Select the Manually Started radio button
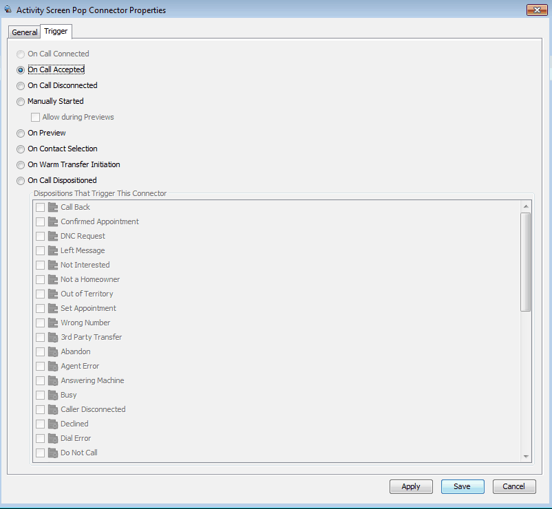 click(21, 102)
